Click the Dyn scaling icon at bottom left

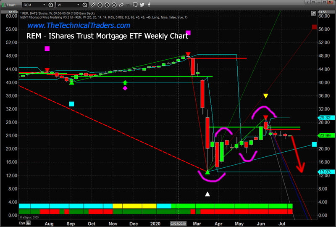(x=28, y=223)
